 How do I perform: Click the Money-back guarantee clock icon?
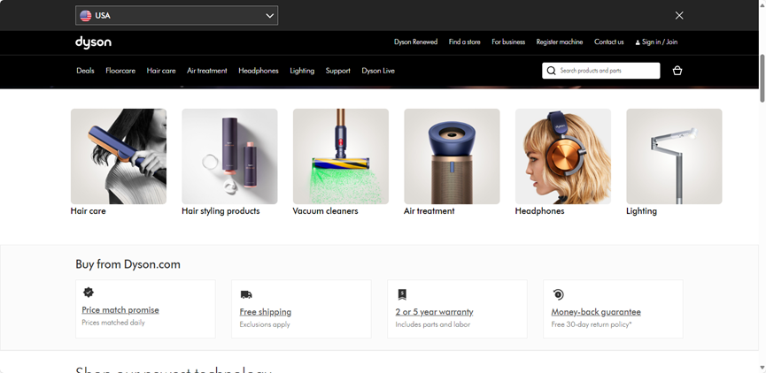pos(559,294)
